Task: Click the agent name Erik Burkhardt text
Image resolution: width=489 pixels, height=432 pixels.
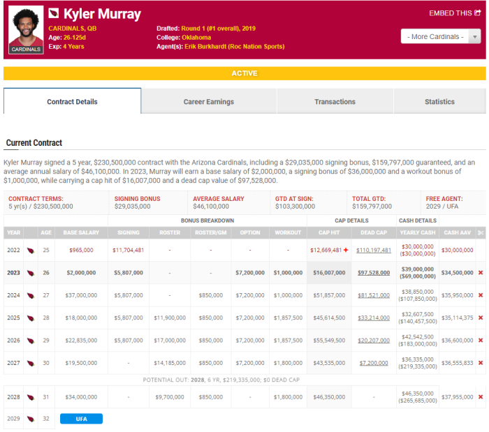Action: pos(235,46)
